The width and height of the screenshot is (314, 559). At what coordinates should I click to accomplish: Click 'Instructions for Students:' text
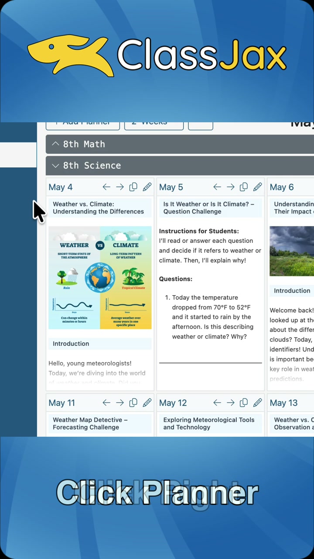[x=199, y=231]
